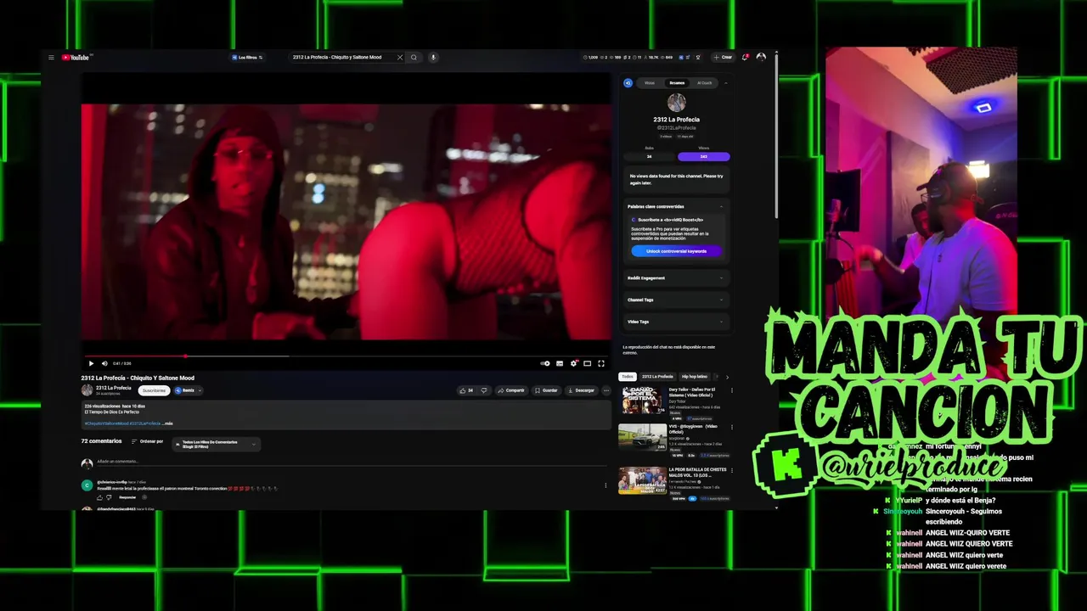Select the Resumen tab in vidIQ panel
1087x611 pixels.
pyautogui.click(x=677, y=83)
